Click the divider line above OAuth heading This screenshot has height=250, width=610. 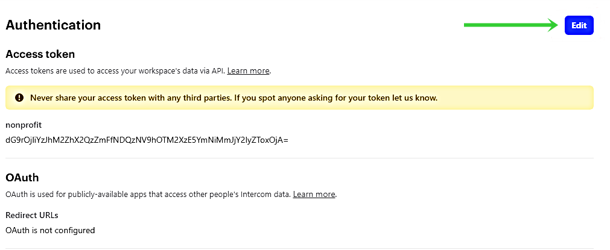tap(299, 158)
